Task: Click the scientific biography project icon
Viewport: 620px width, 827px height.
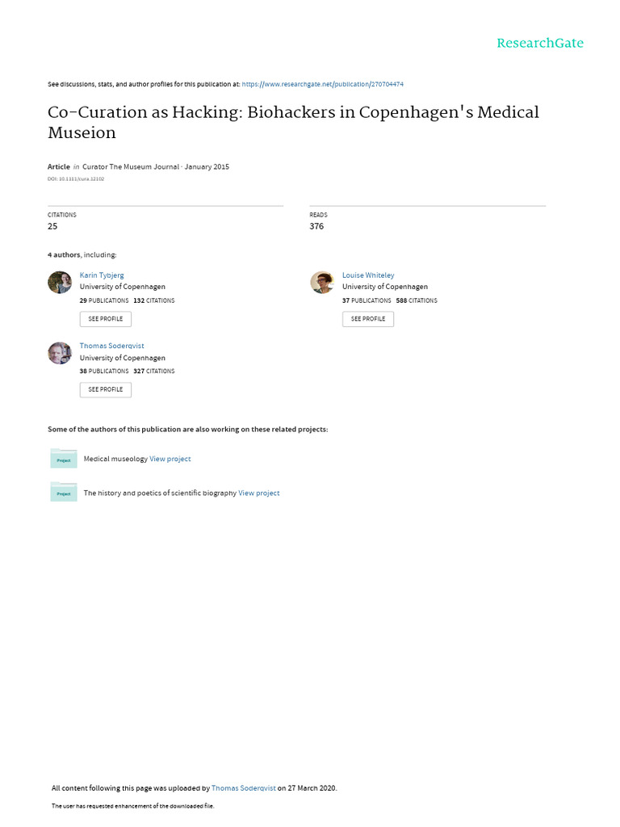Action: point(64,493)
